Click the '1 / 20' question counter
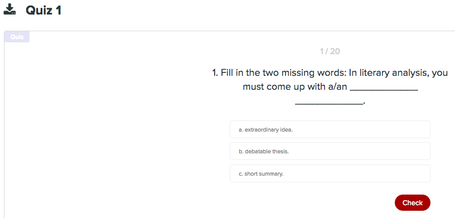 click(330, 51)
